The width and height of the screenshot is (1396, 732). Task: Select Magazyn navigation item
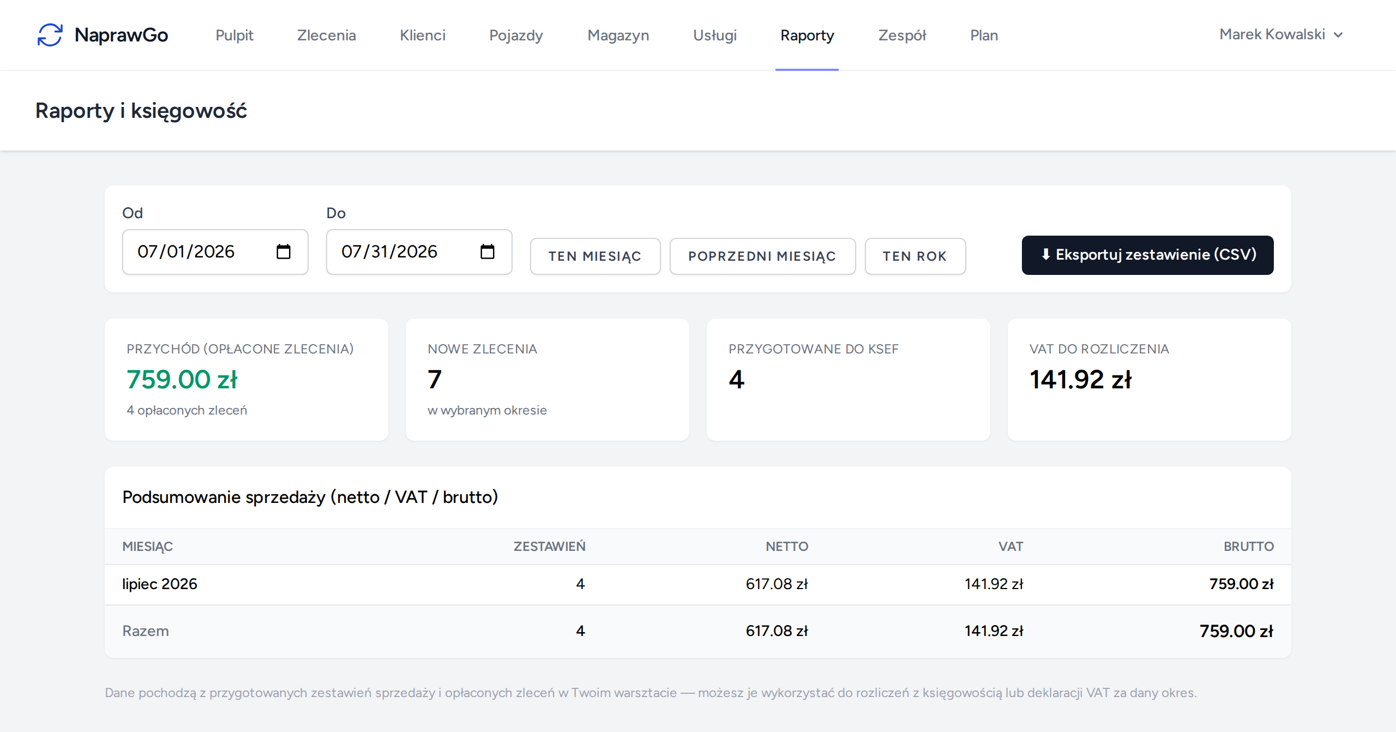click(x=618, y=35)
